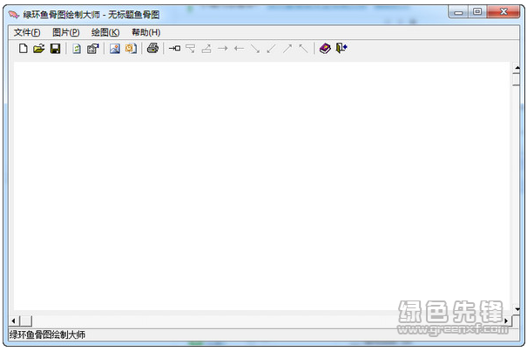Select the down-left diagonal arrow tool
527x351 pixels.
pyautogui.click(x=271, y=49)
